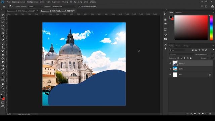Image resolution: width=215 pixels, height=121 pixels.
Task: Delete layer with the trash icon
Action: click(210, 114)
